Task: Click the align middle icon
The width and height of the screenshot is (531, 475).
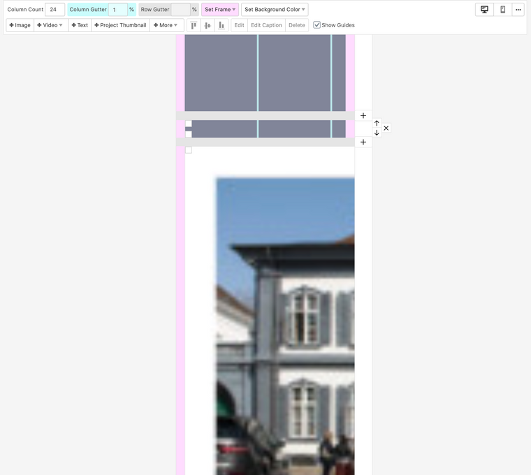Action: 208,25
